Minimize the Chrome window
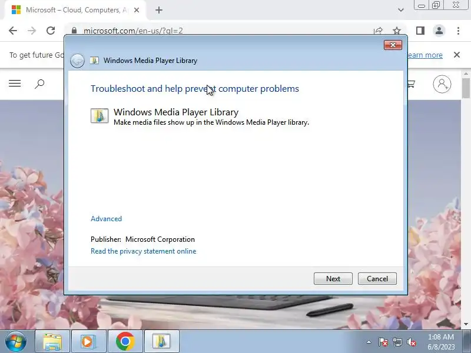The image size is (471, 353). click(421, 5)
